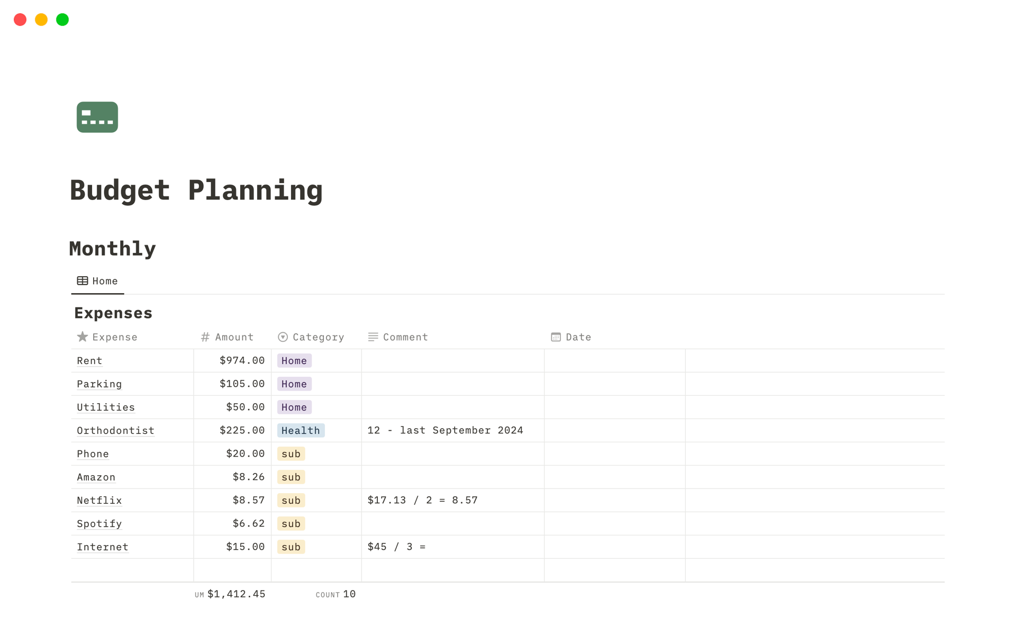
Task: Click the empty row below Internet
Action: [132, 570]
